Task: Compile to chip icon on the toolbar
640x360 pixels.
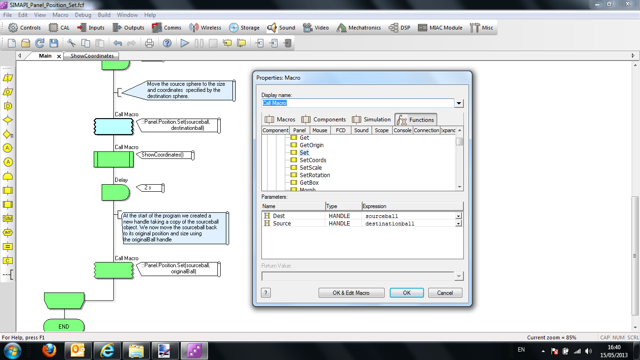Action: tap(287, 43)
